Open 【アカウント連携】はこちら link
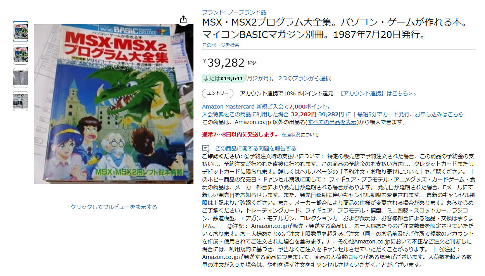The width and height of the screenshot is (485, 276). click(376, 93)
